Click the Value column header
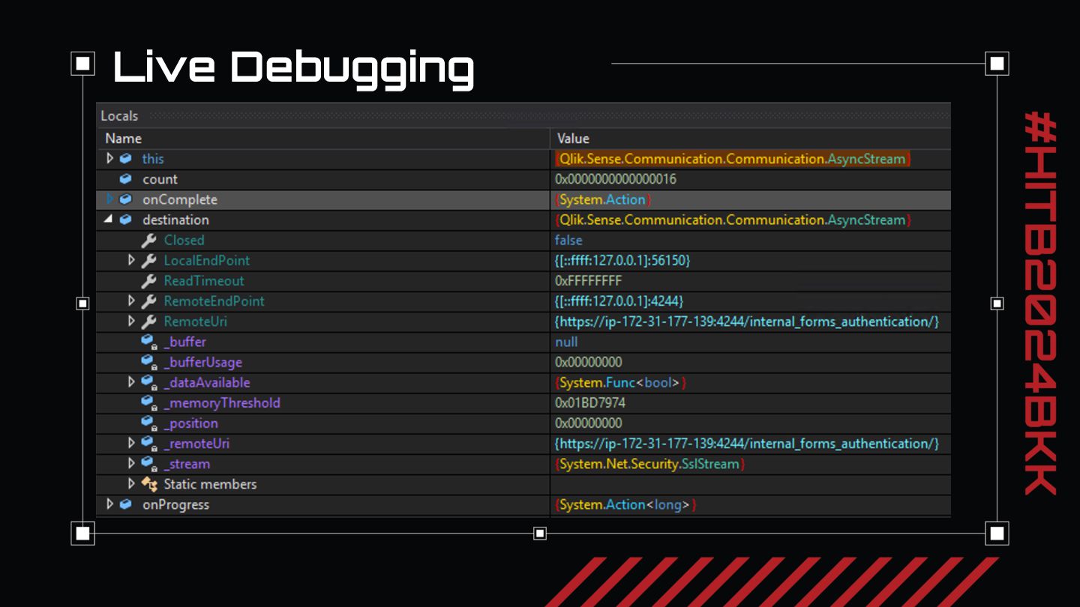Viewport: 1080px width, 607px height. click(x=751, y=139)
